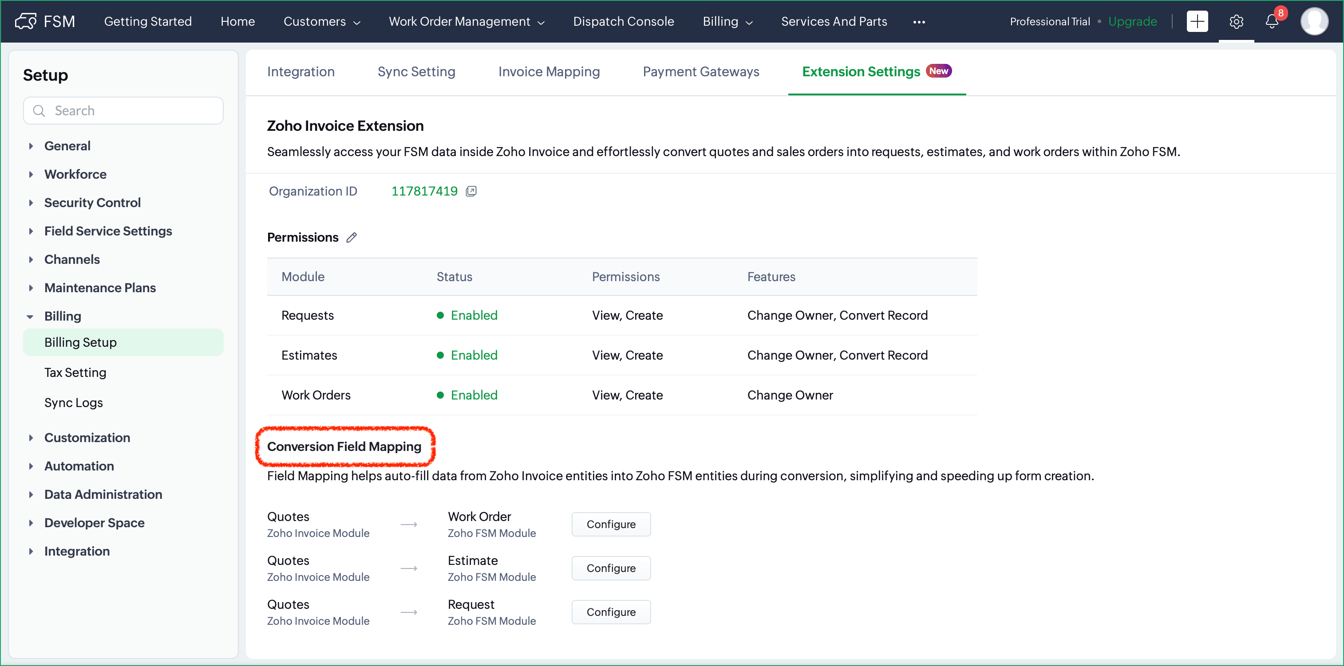
Task: Click the Setup search field
Action: click(x=124, y=110)
